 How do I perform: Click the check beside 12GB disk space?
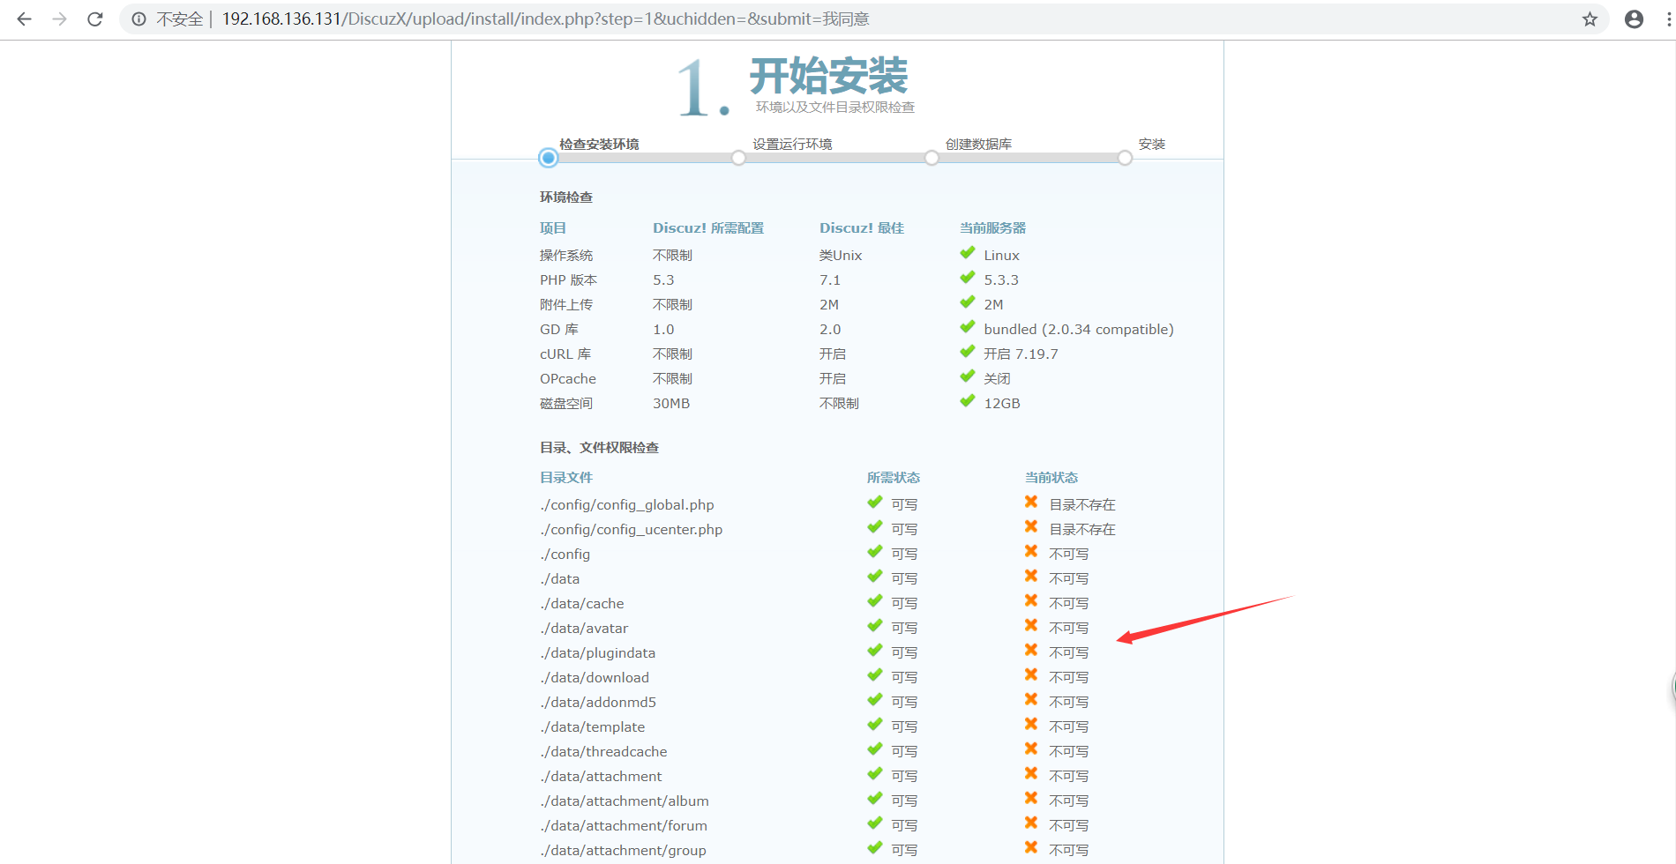968,401
